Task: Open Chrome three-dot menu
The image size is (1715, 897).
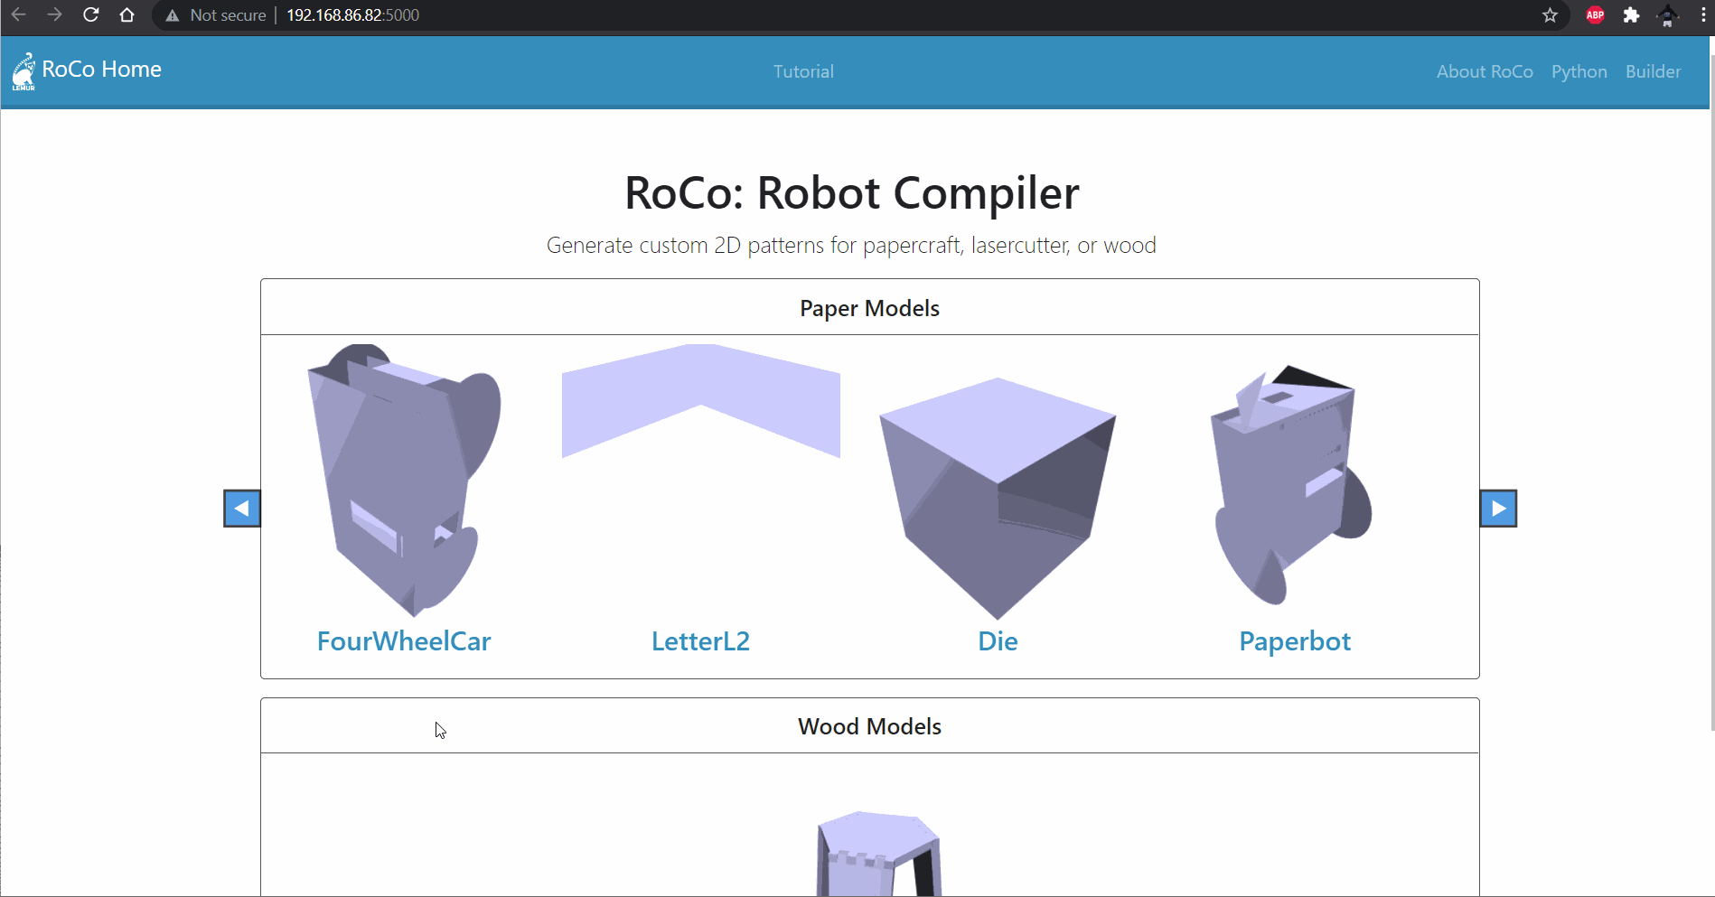Action: tap(1703, 15)
